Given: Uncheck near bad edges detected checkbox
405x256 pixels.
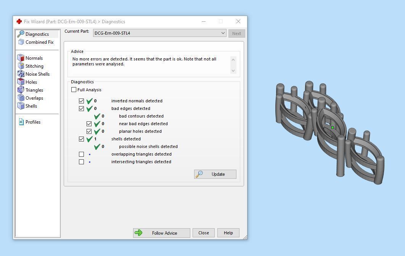Looking at the screenshot, I should 89,124.
